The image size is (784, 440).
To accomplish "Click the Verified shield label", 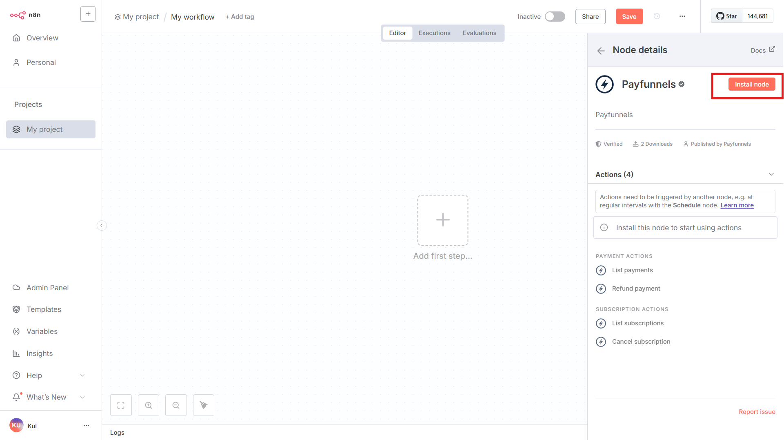I will point(609,144).
